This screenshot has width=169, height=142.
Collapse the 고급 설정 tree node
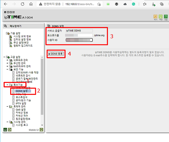pos(5,57)
